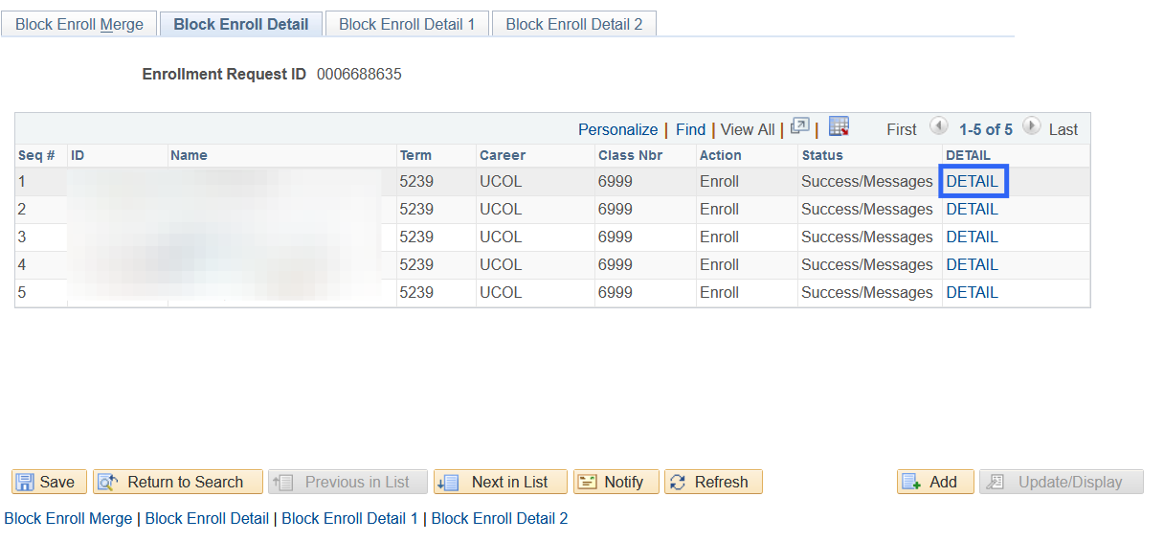Open DETAIL link for row 1

coord(972,182)
